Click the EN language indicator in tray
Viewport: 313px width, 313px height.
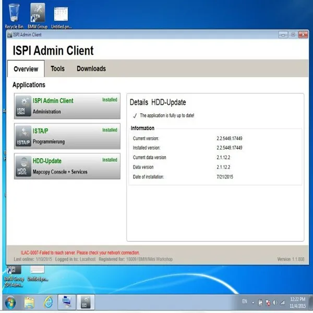(245, 302)
